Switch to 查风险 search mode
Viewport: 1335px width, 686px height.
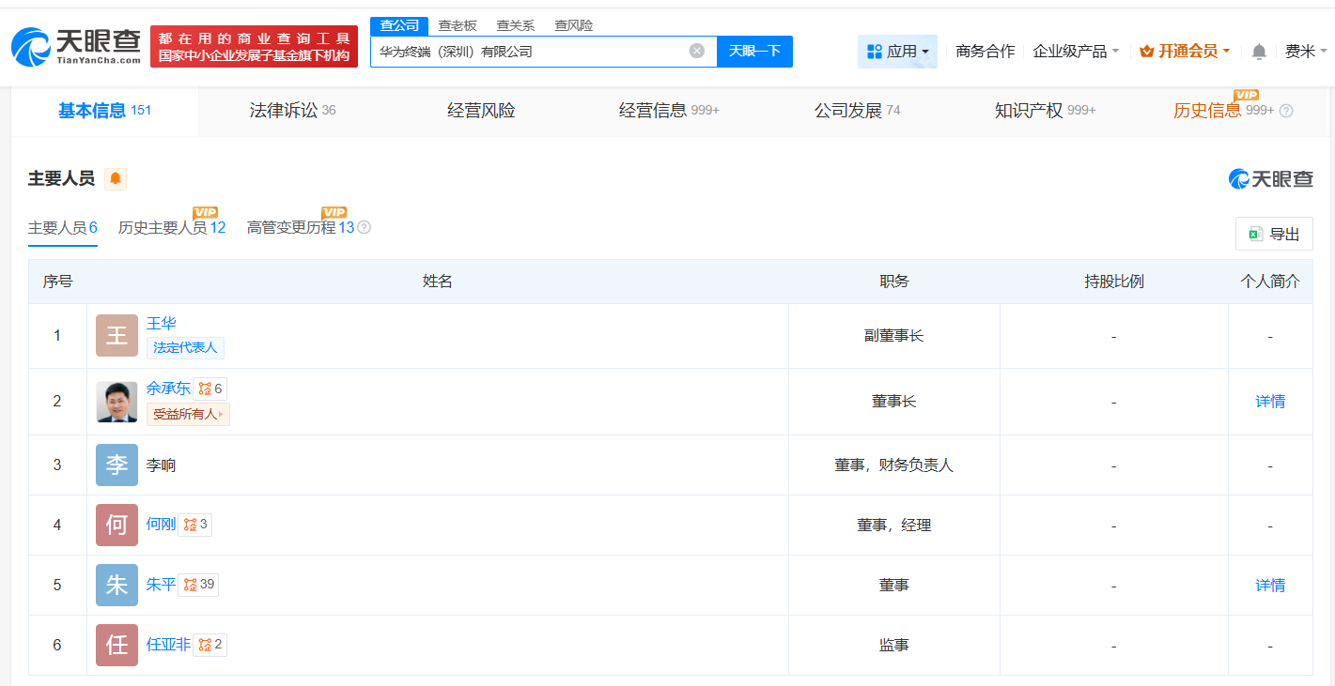point(574,25)
